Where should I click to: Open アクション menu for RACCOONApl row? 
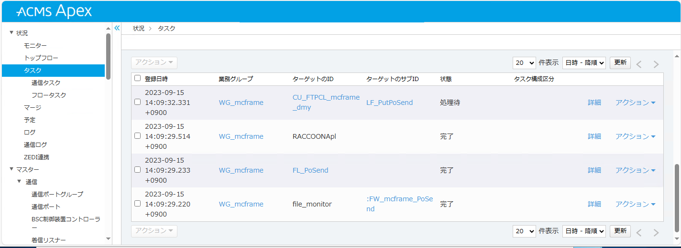coord(635,136)
